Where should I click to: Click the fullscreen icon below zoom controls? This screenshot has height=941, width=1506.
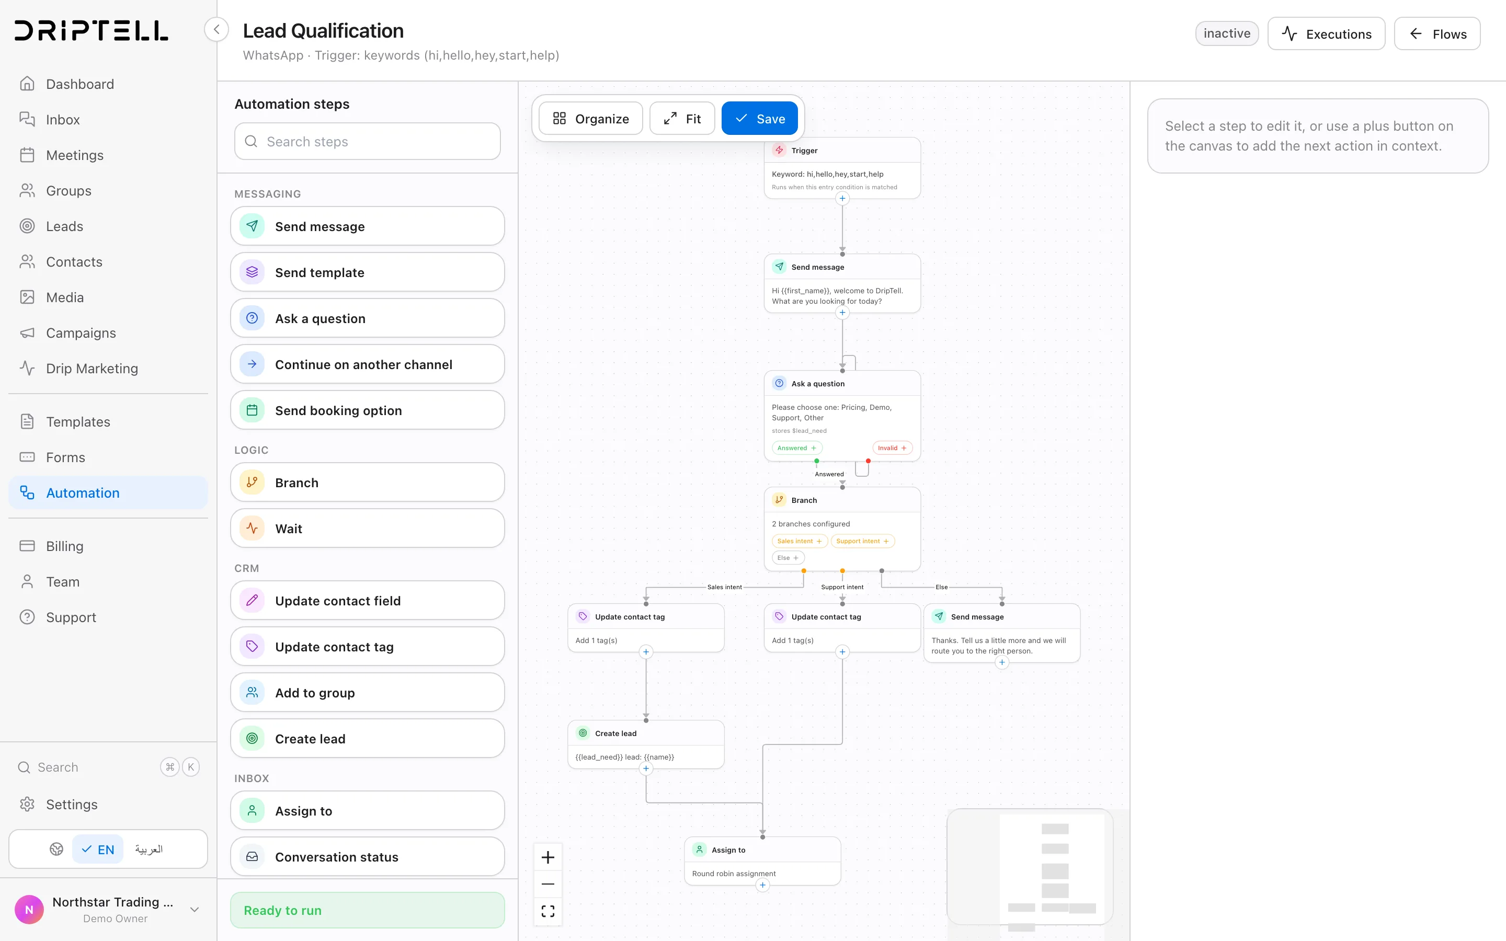click(x=547, y=911)
